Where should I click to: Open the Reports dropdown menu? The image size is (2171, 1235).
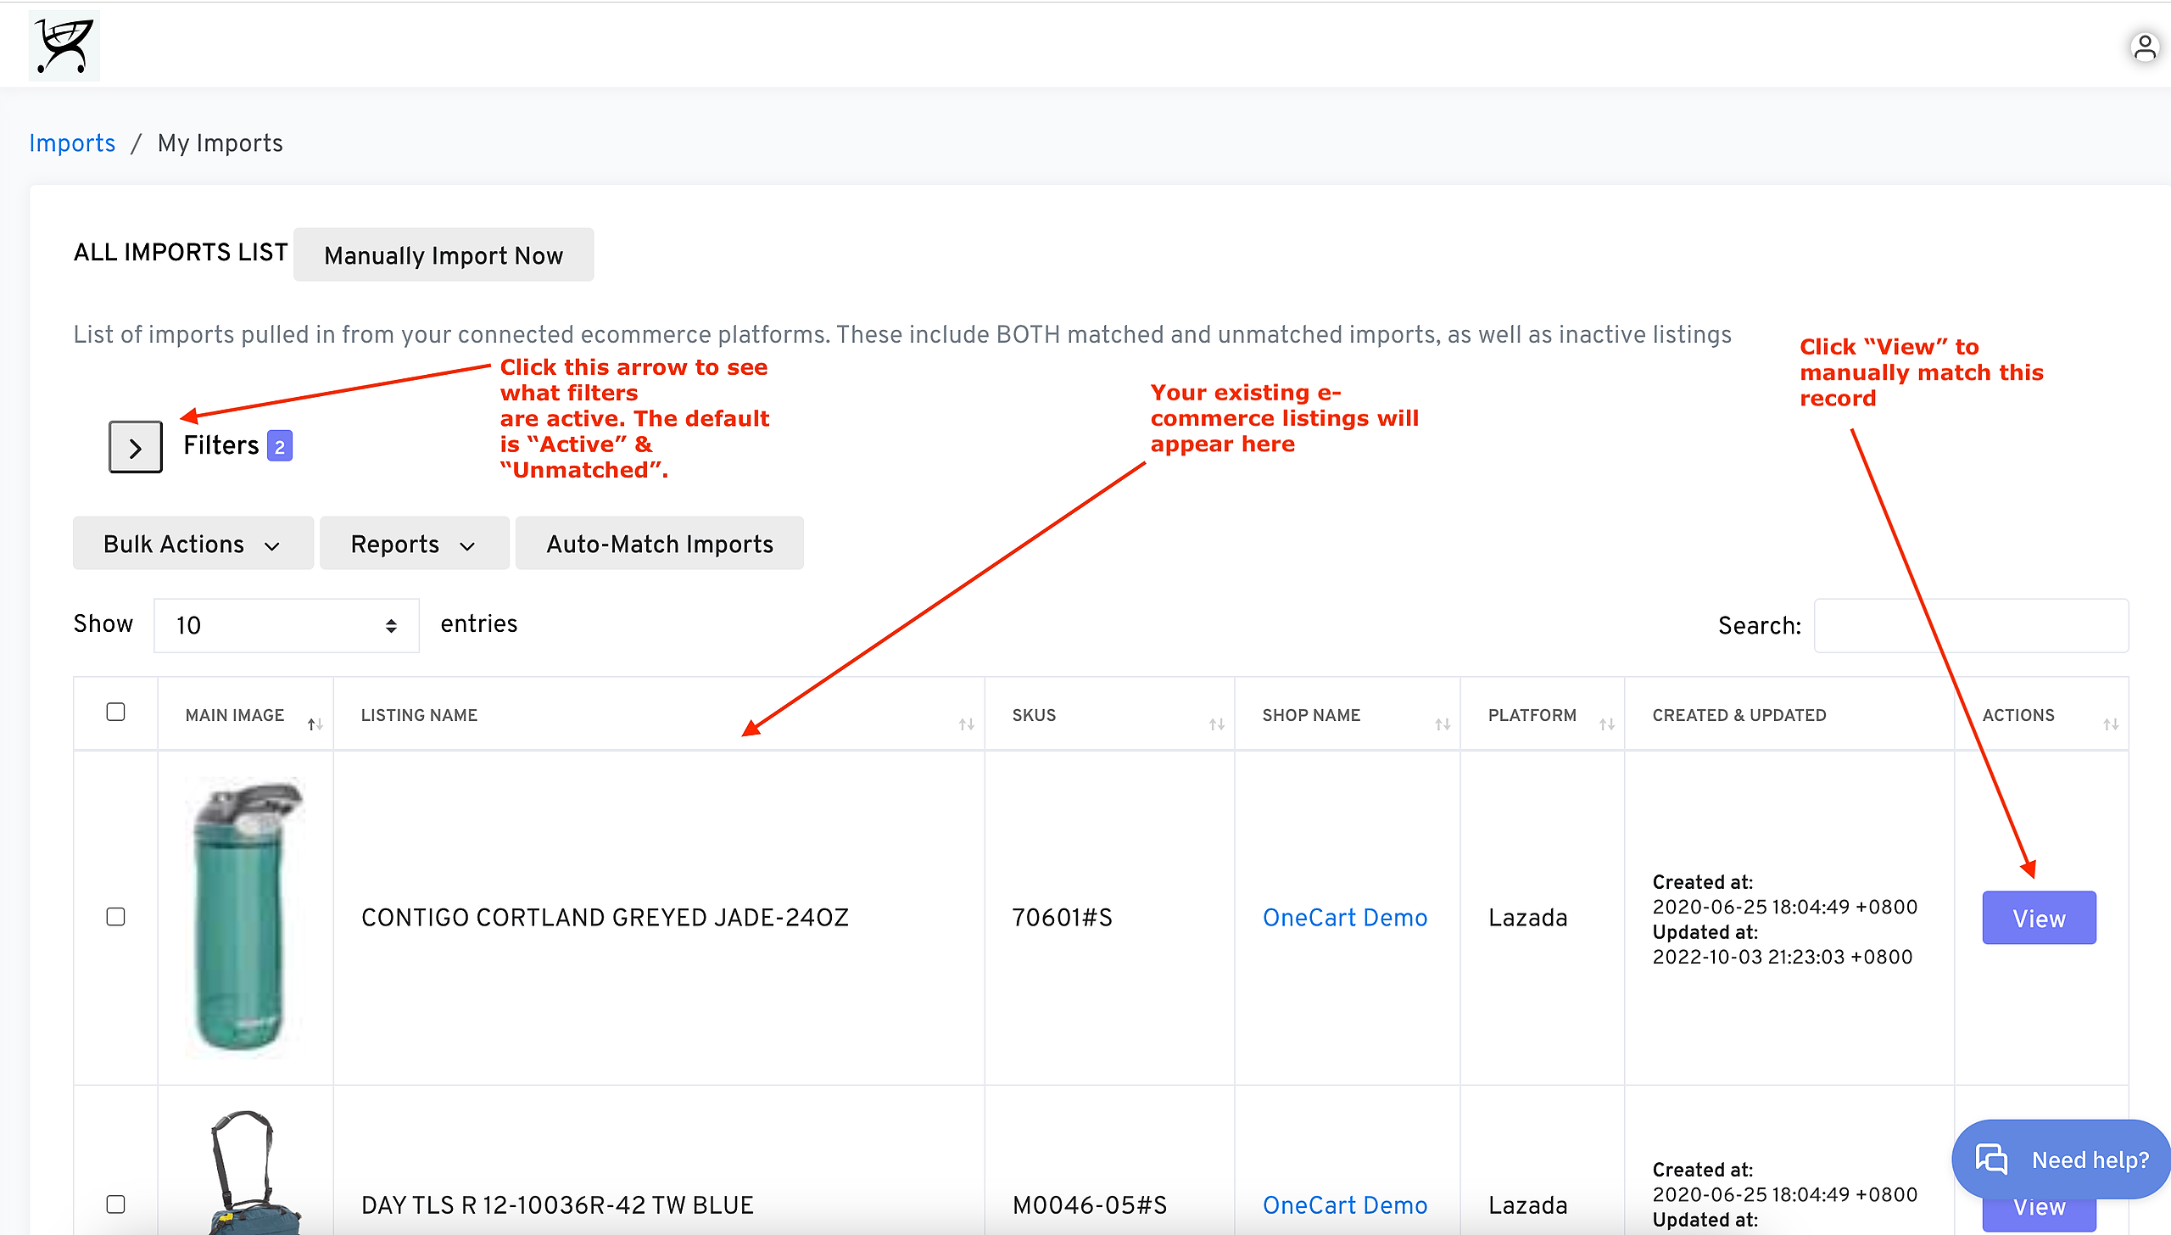(x=414, y=544)
